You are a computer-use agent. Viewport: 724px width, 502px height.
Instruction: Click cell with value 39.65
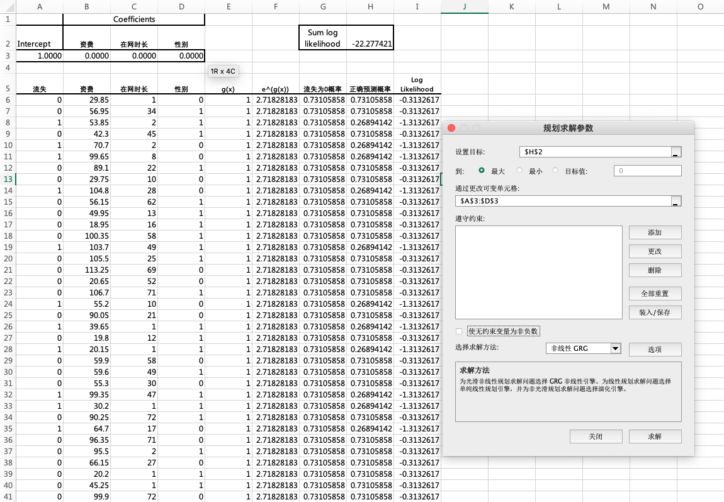click(87, 326)
